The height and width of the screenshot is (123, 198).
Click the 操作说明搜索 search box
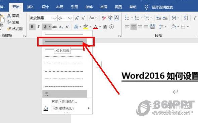click(162, 7)
